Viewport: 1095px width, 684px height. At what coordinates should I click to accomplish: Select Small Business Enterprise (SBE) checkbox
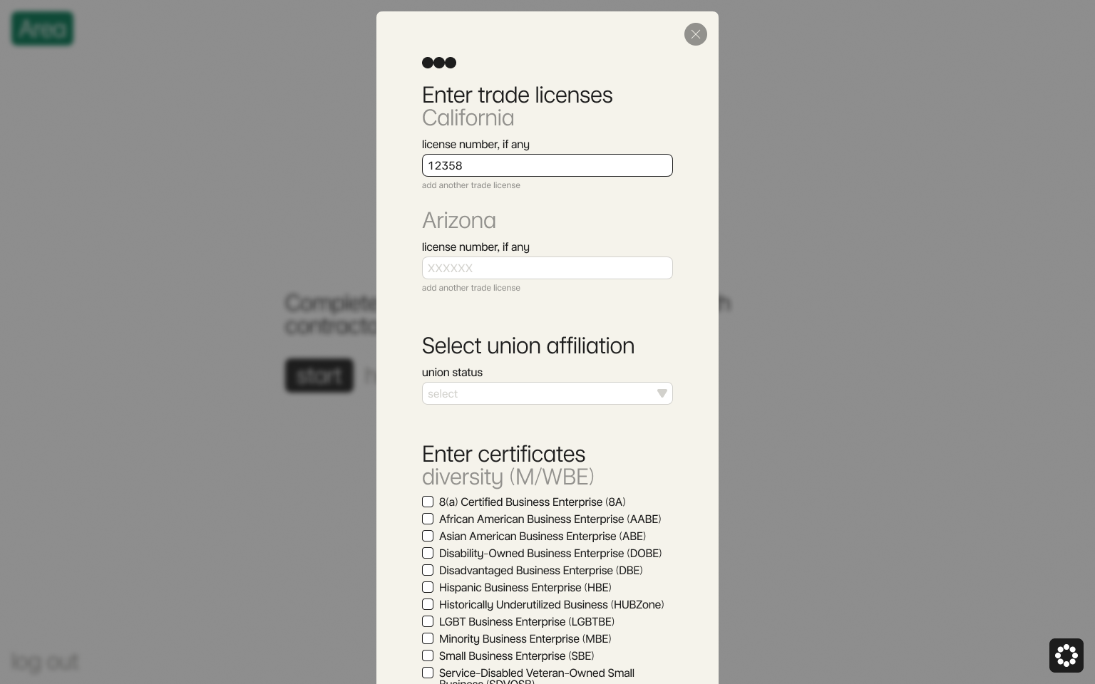click(x=428, y=655)
